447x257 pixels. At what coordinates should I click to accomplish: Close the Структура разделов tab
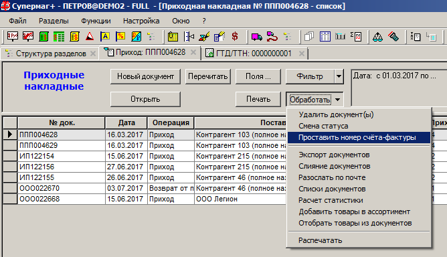pos(93,54)
